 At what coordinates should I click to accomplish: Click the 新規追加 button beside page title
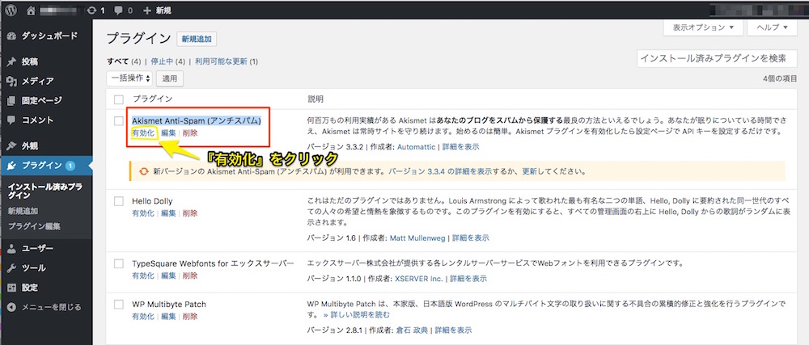[197, 39]
